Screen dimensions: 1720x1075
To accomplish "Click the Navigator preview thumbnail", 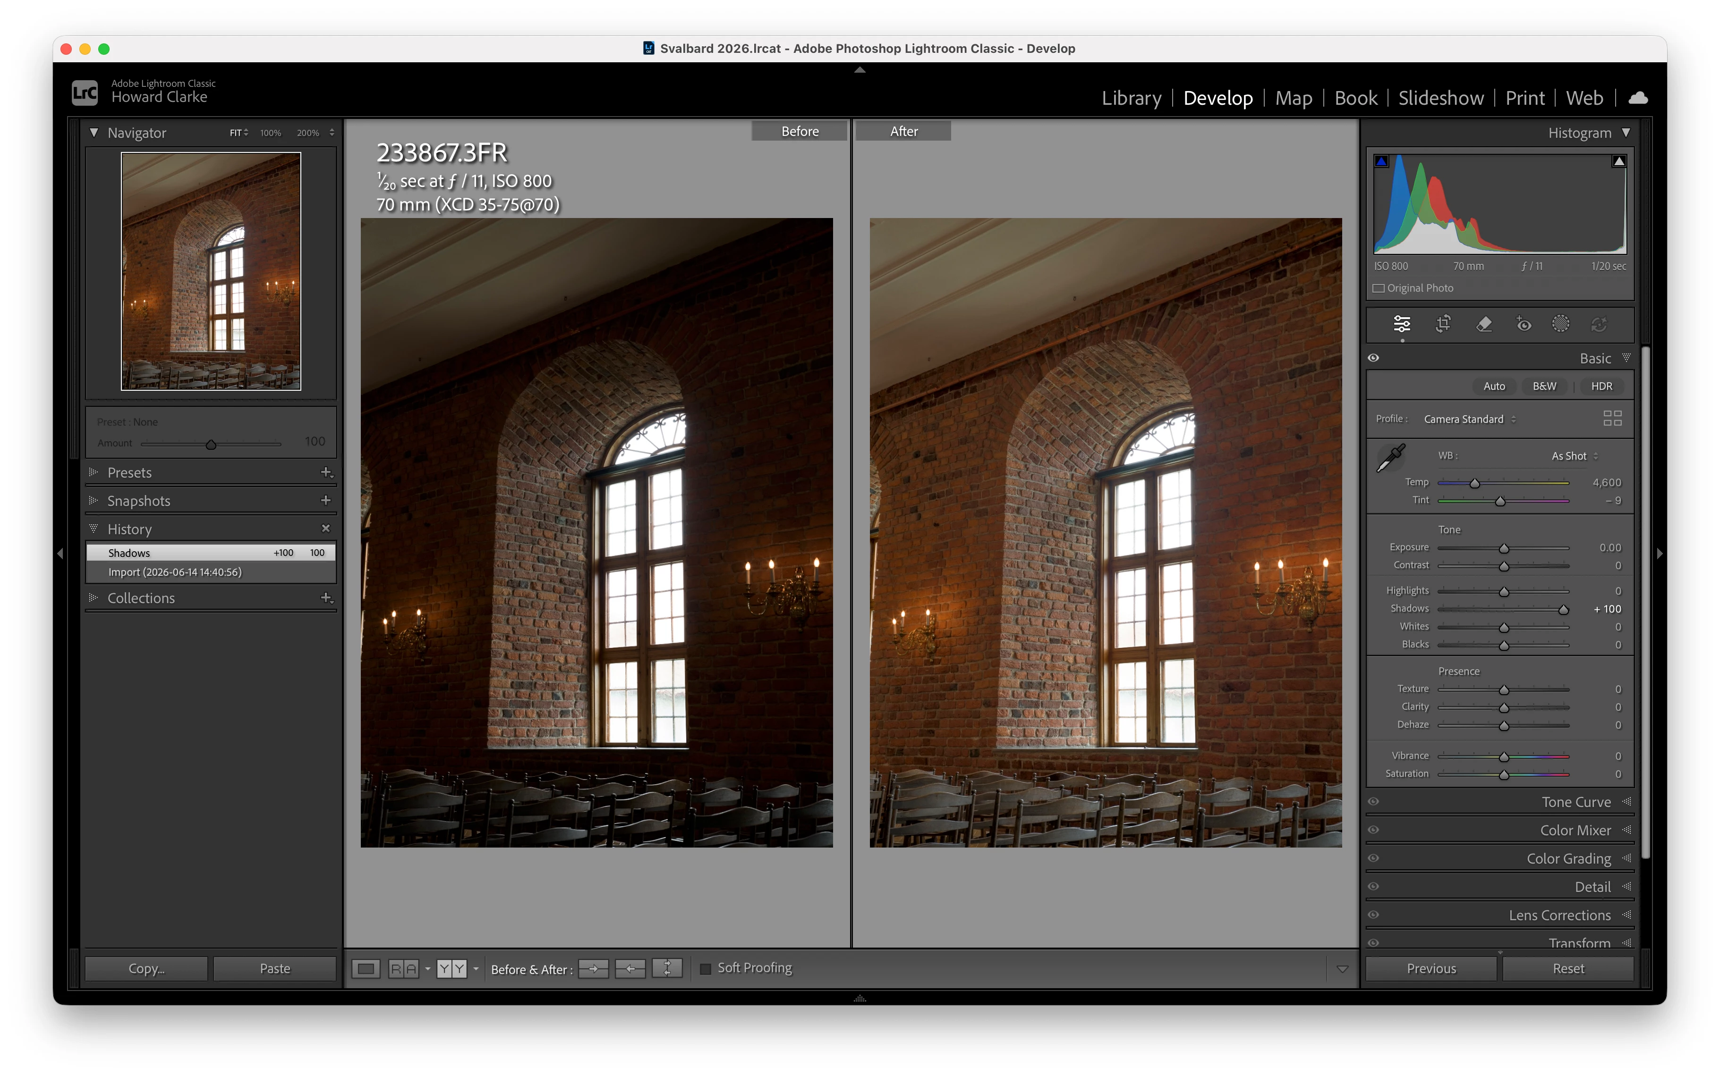I will point(211,271).
